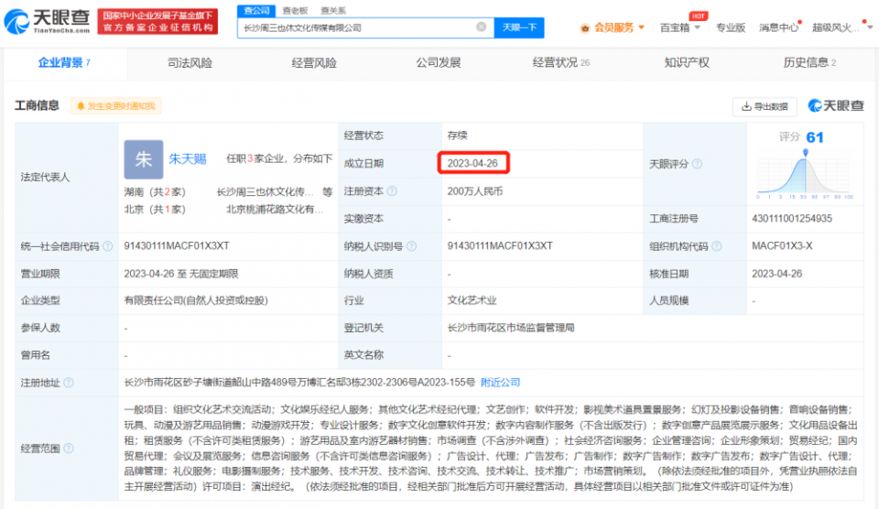Viewport: 879px width, 509px height.
Task: Click the 有限责任公司(自然人投资或控股) company type
Action: pos(196,300)
